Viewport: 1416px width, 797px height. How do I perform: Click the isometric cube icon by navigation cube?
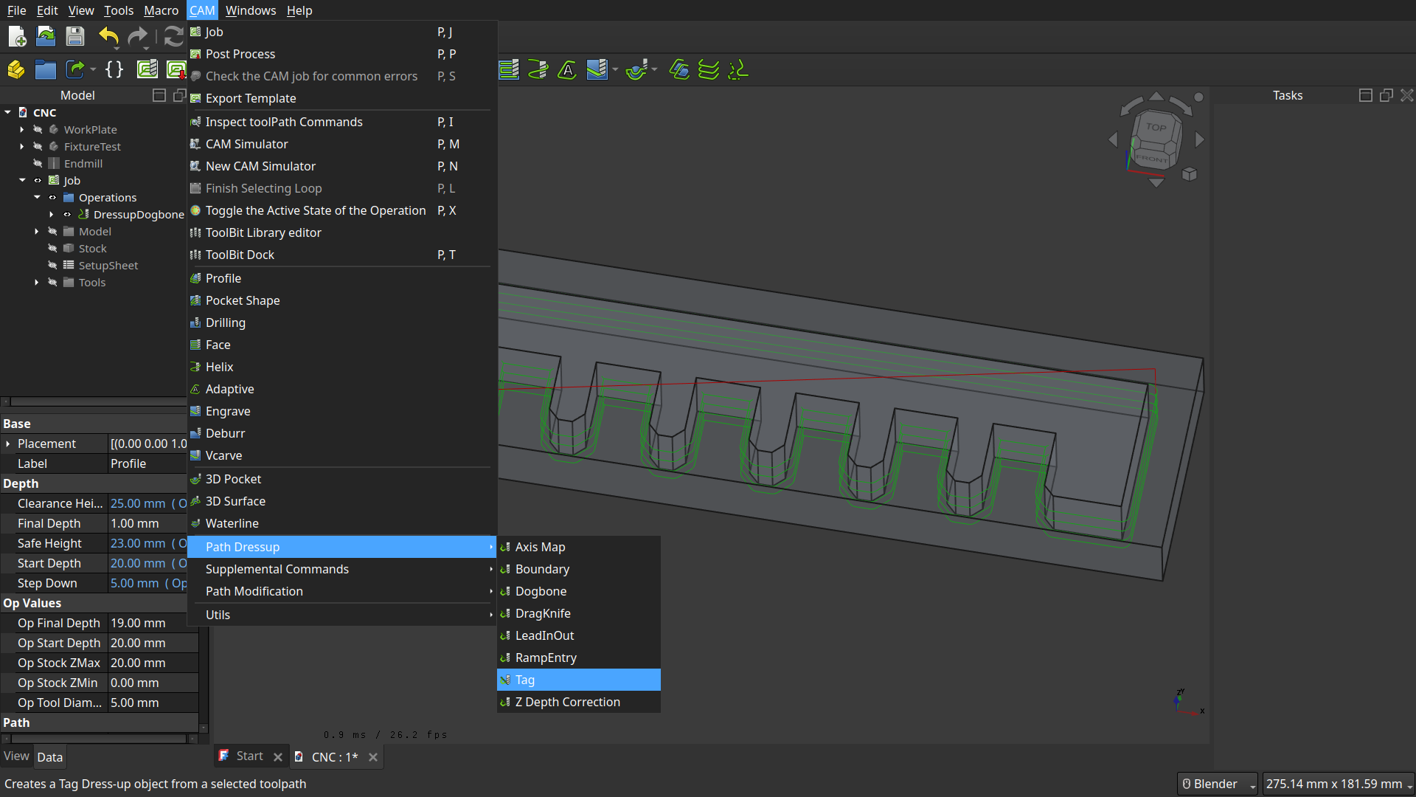[1190, 174]
